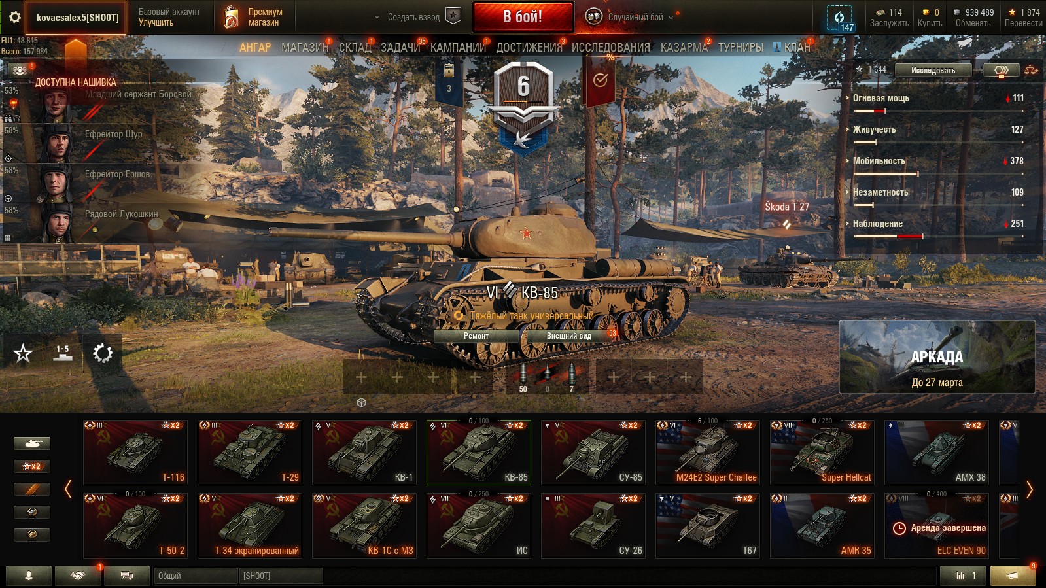Viewport: 1046px width, 588px height.
Task: Click the compare vehicle icon near Исследовать
Action: 1001,71
